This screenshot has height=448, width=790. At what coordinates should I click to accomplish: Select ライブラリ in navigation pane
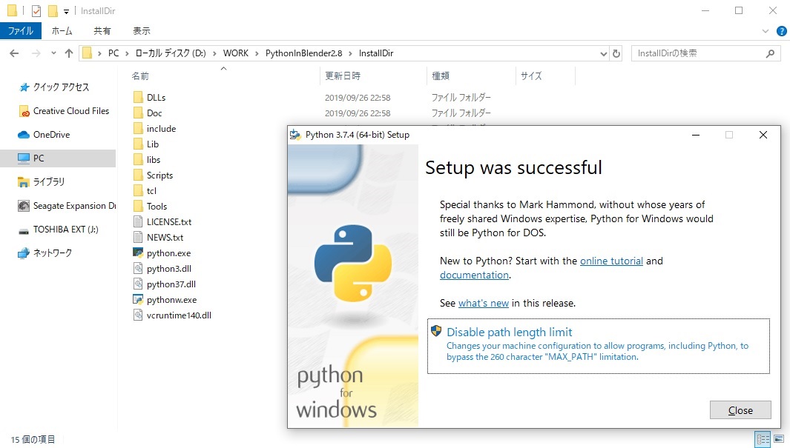coord(49,181)
